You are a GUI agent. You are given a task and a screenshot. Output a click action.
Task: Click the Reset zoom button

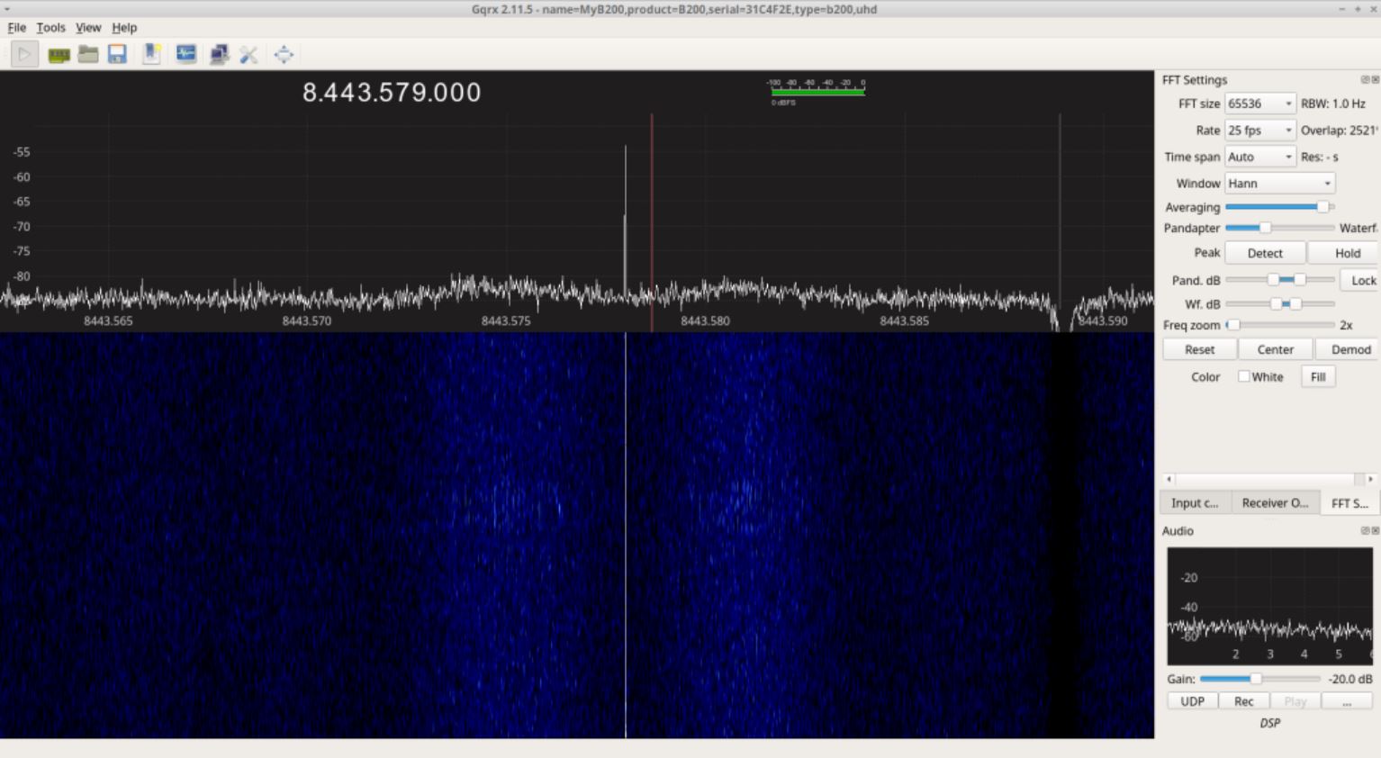1199,350
